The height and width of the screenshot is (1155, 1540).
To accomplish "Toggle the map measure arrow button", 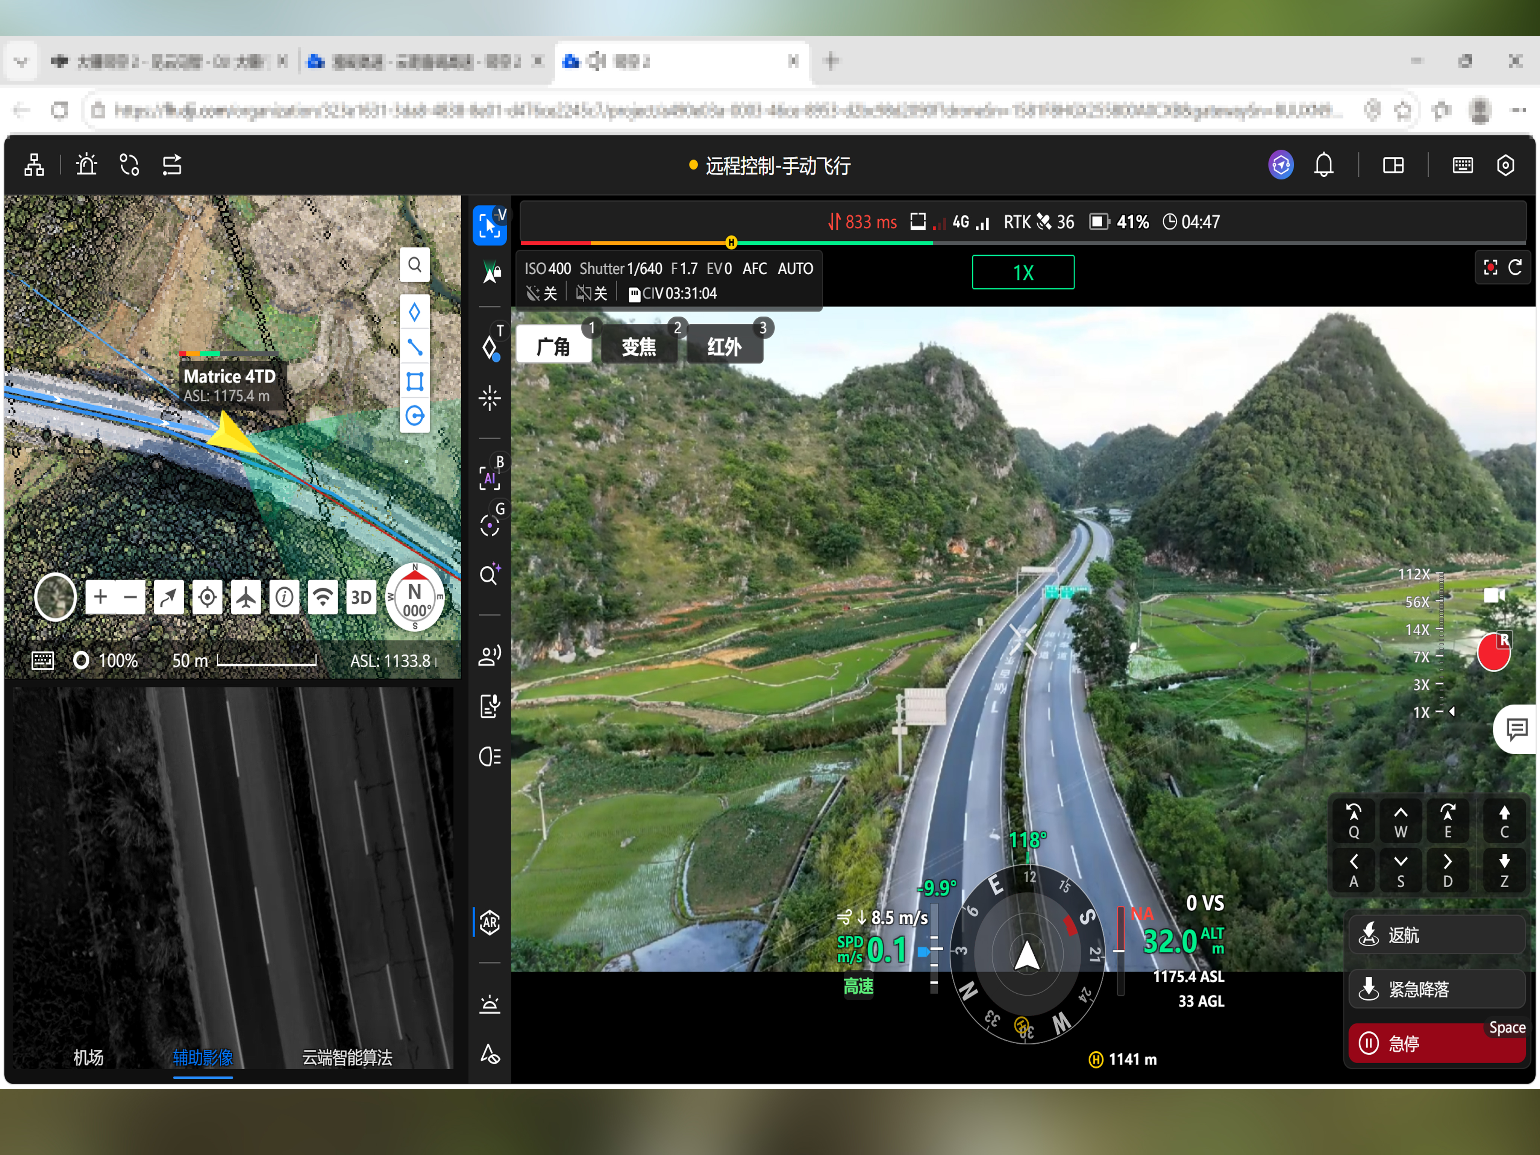I will click(168, 597).
